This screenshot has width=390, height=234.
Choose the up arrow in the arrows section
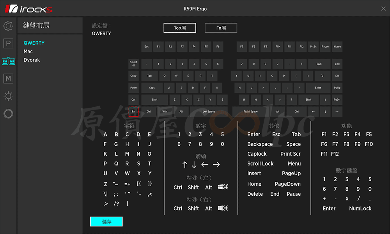(x=185, y=165)
